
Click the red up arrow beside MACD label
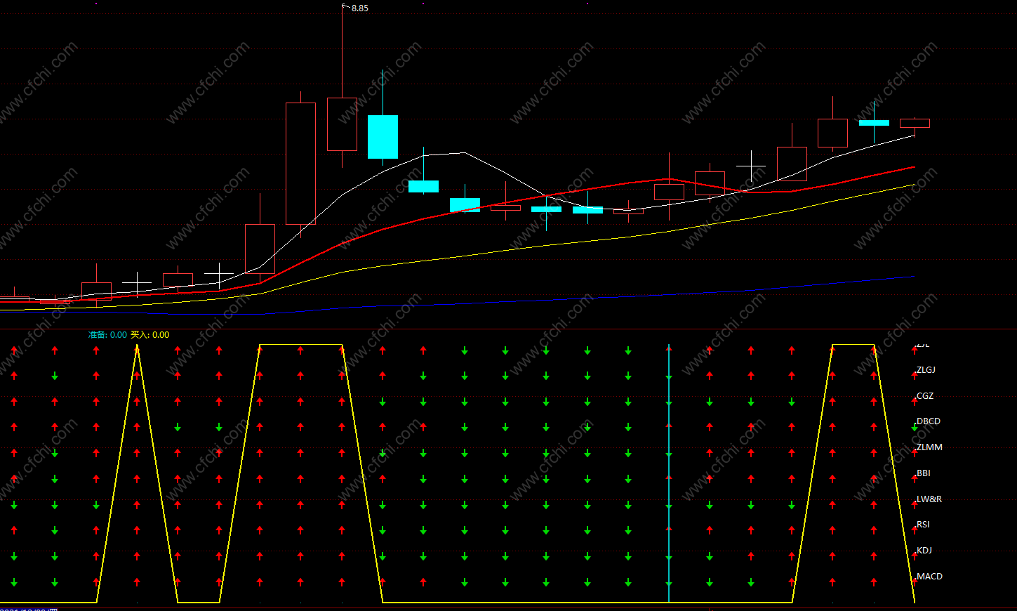click(915, 582)
